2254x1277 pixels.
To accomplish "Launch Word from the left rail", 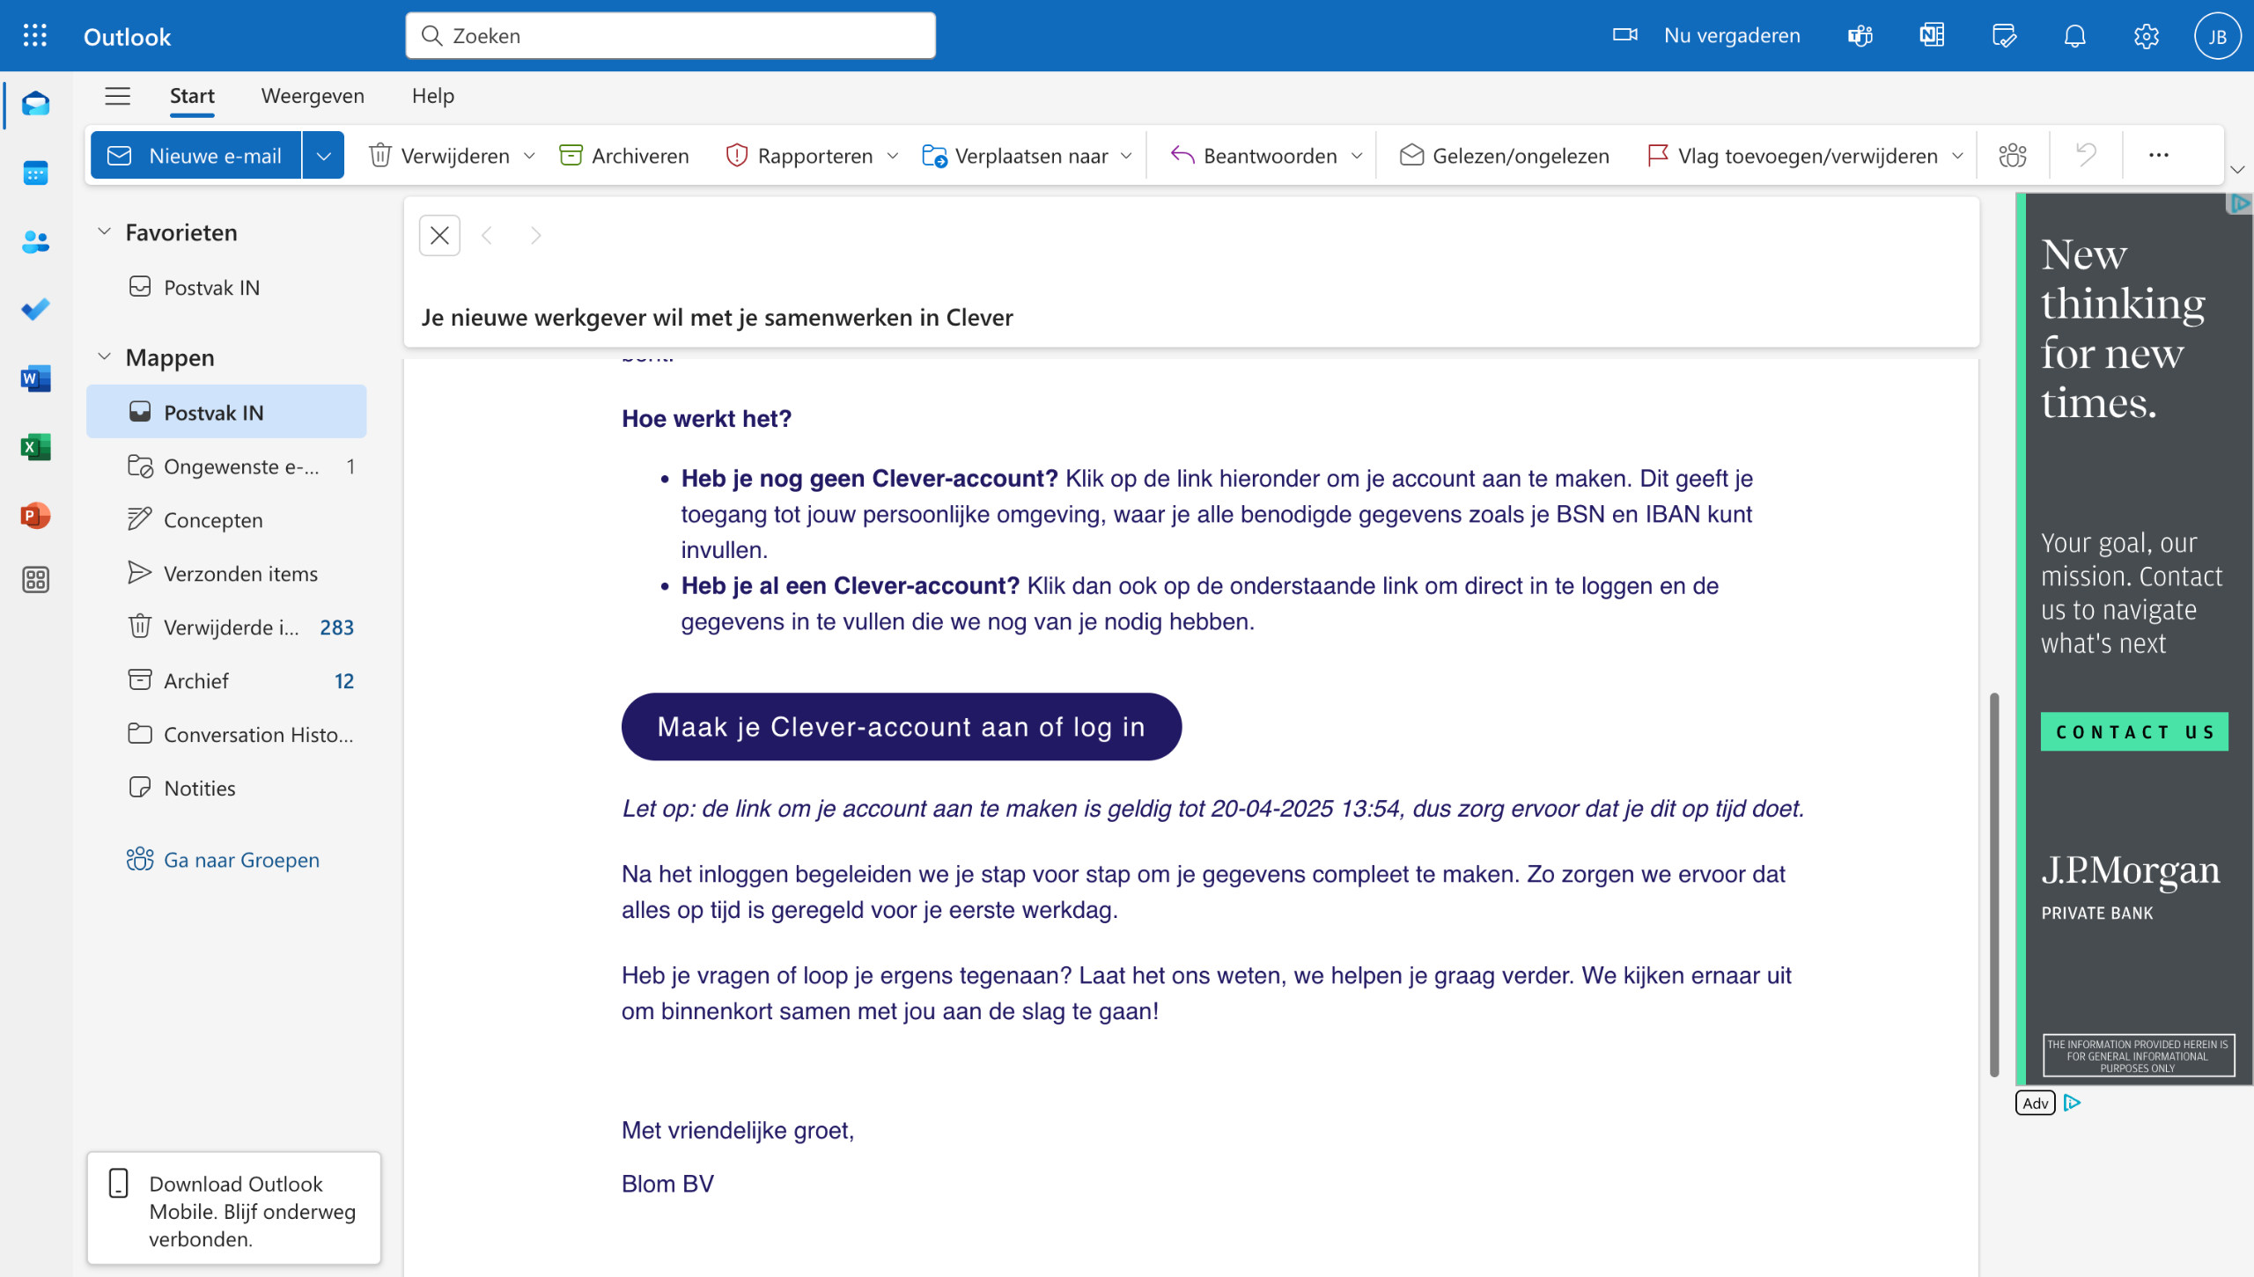I will coord(35,378).
